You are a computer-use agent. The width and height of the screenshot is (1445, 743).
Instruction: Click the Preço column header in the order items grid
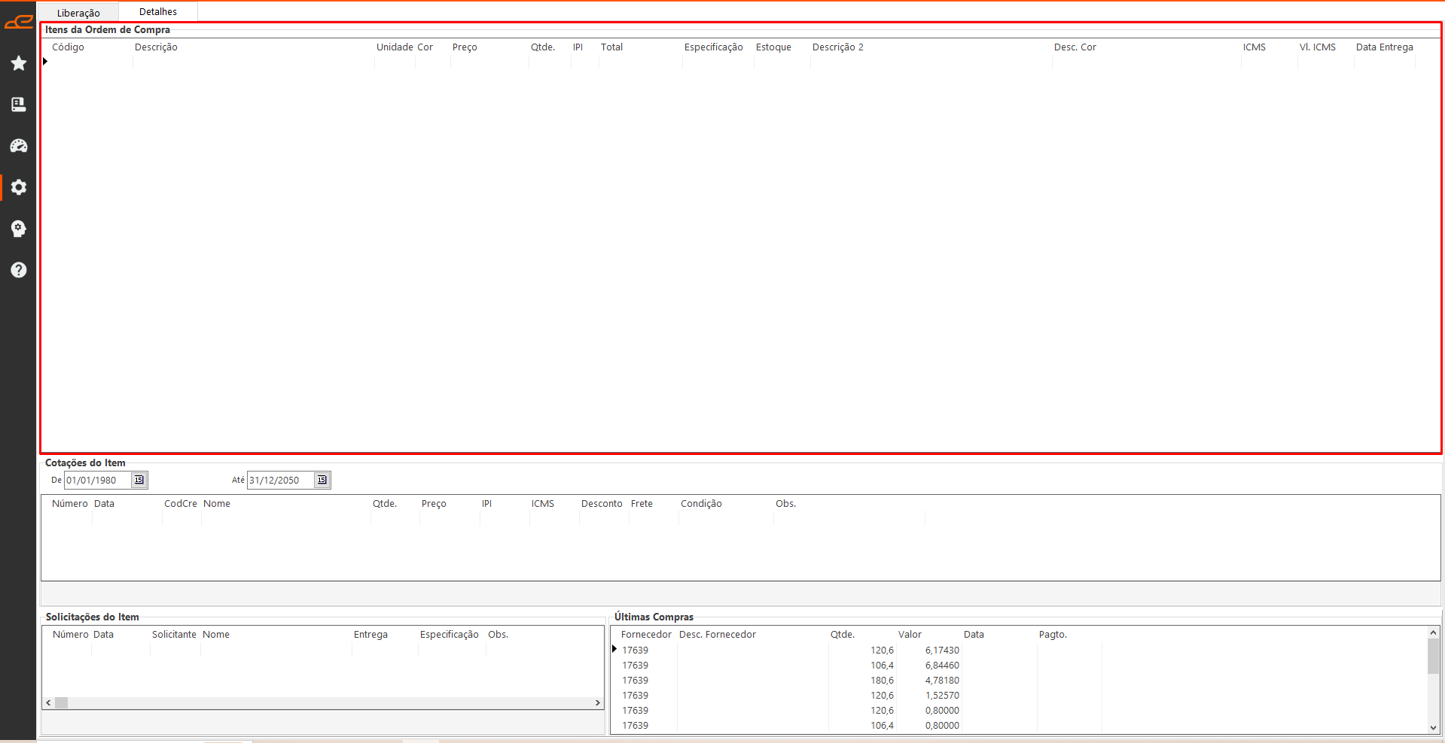click(465, 47)
